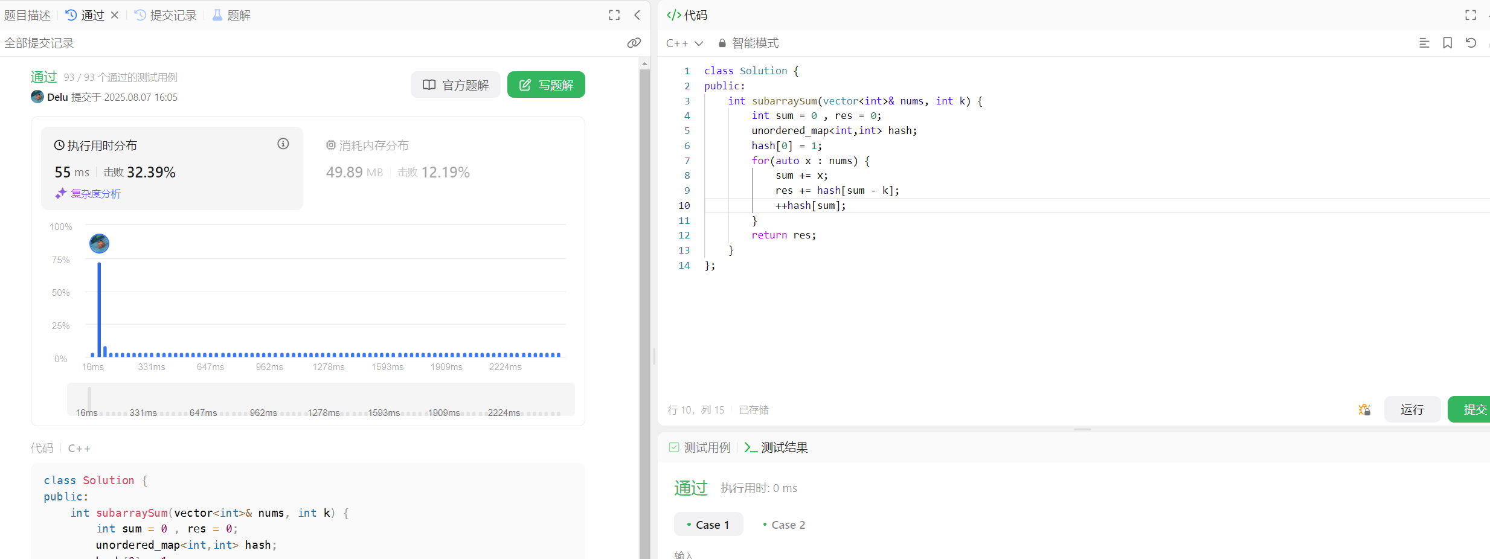
Task: Format the code with align icon
Action: click(1424, 43)
